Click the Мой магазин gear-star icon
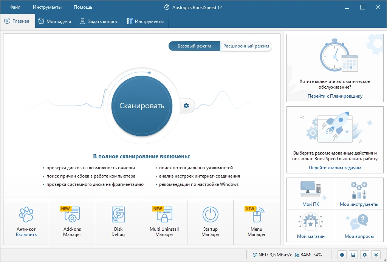 click(311, 222)
